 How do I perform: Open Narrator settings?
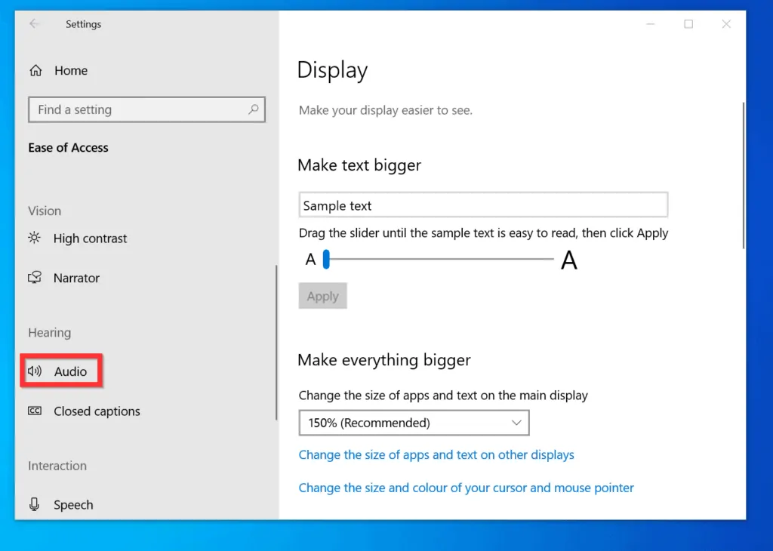76,278
